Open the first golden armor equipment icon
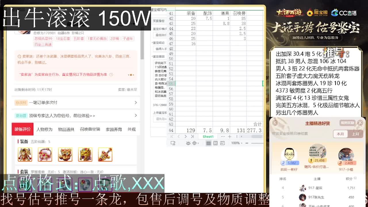 pyautogui.click(x=25, y=154)
